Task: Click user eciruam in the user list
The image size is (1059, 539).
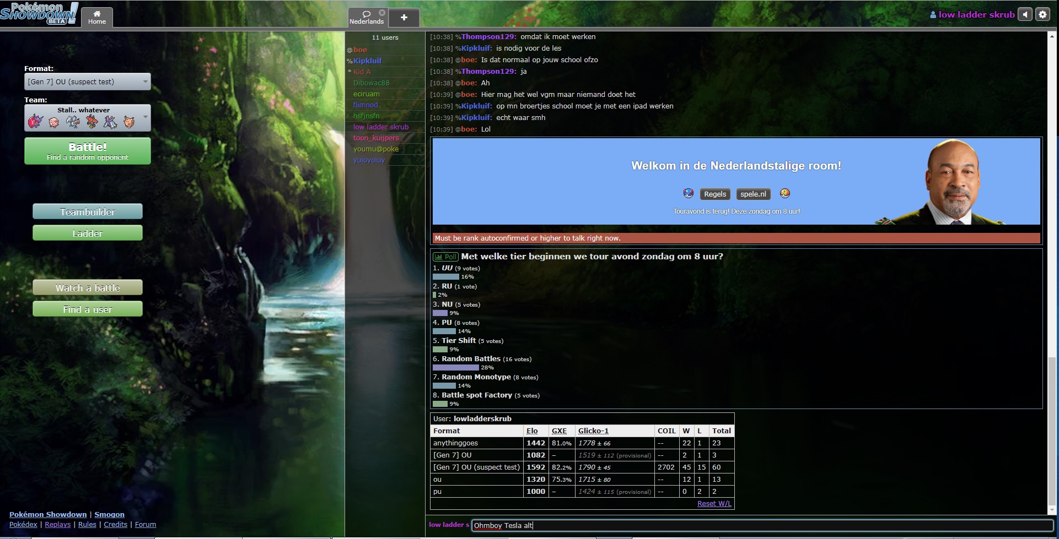Action: [x=385, y=94]
